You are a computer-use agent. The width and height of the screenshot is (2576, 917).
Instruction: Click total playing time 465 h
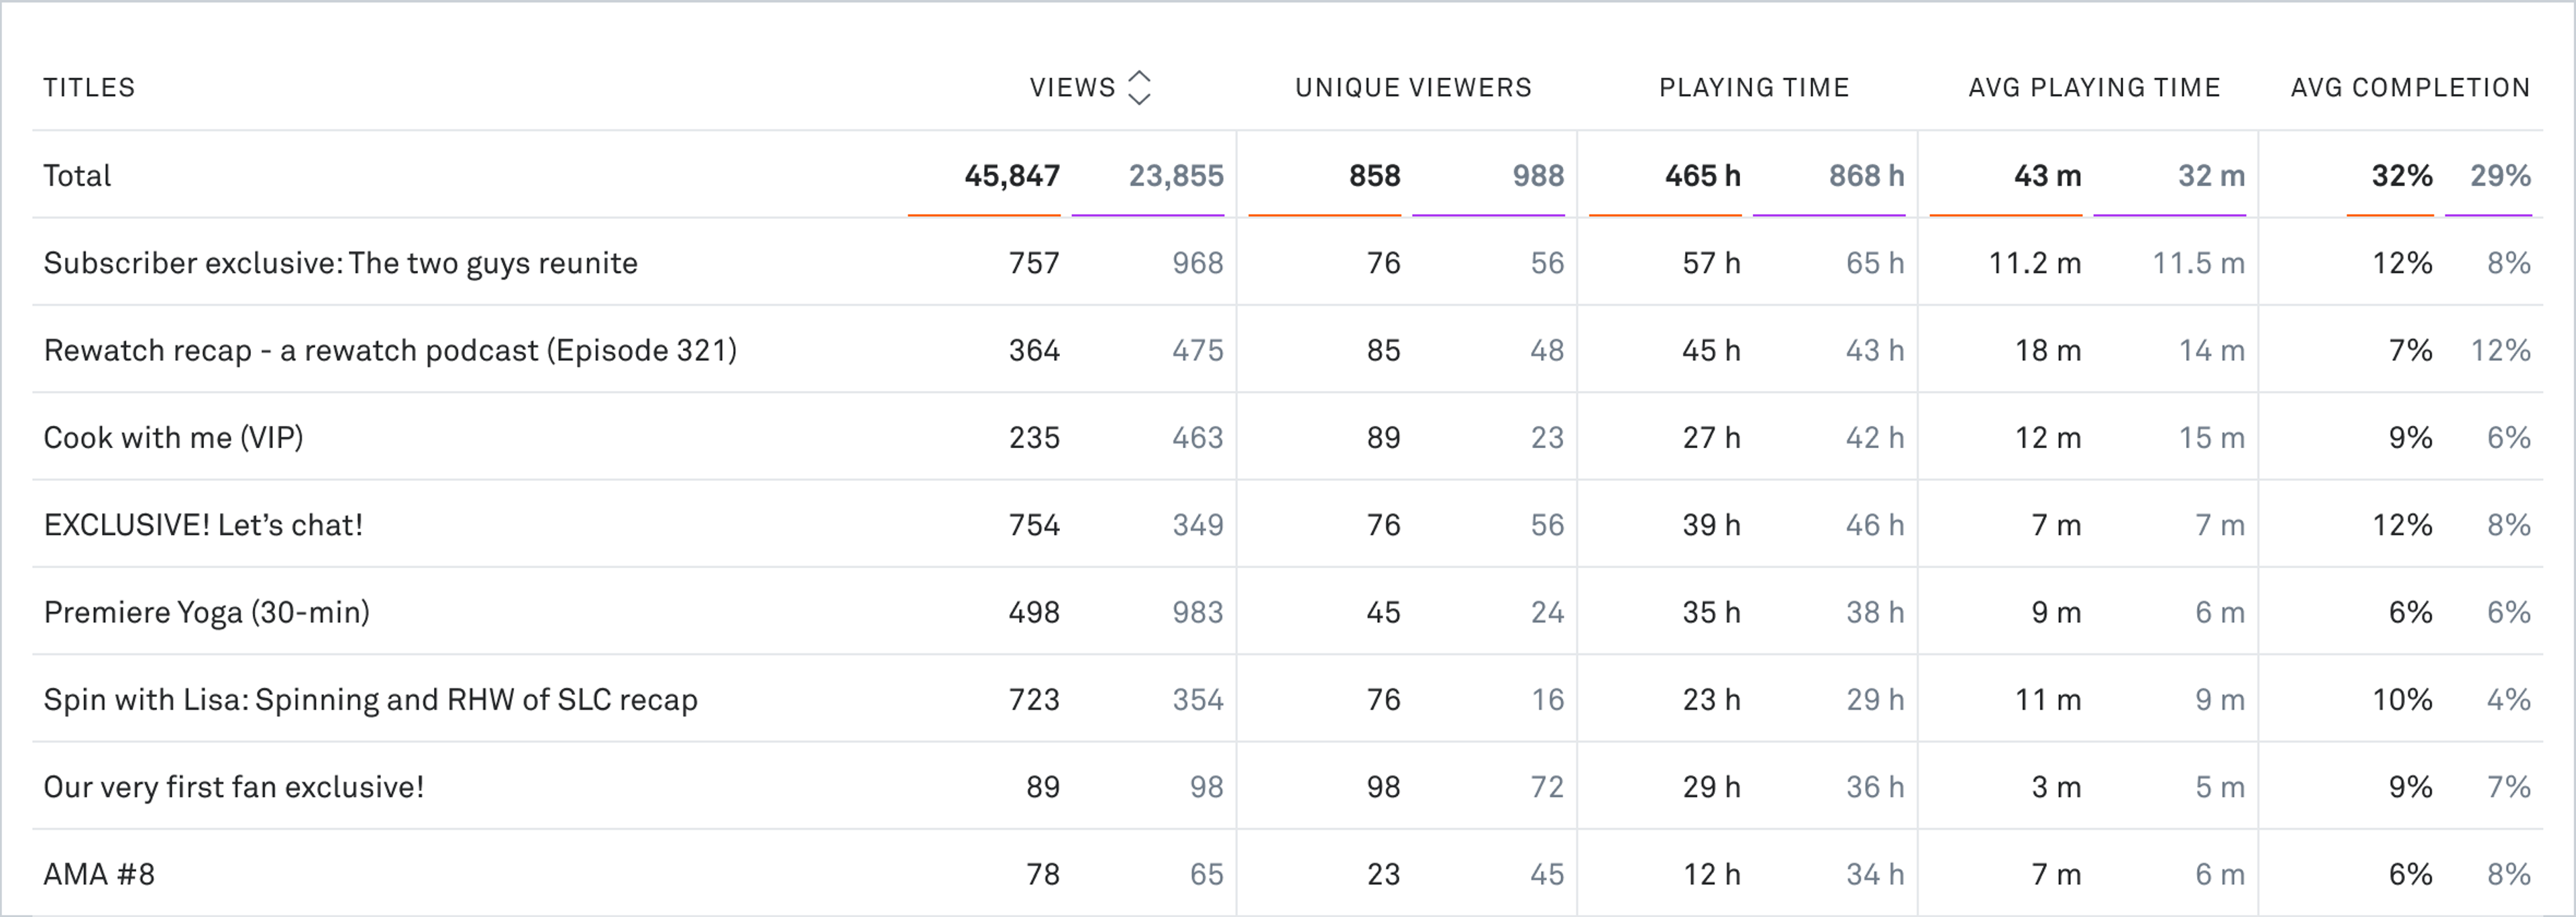[x=1702, y=176]
